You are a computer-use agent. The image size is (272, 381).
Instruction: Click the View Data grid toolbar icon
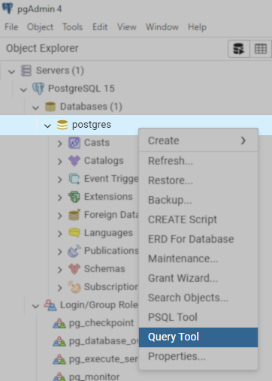tap(261, 49)
